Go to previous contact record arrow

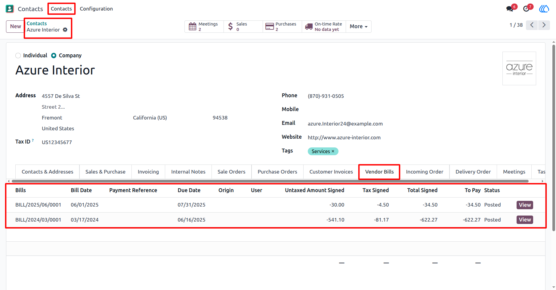[x=532, y=25]
